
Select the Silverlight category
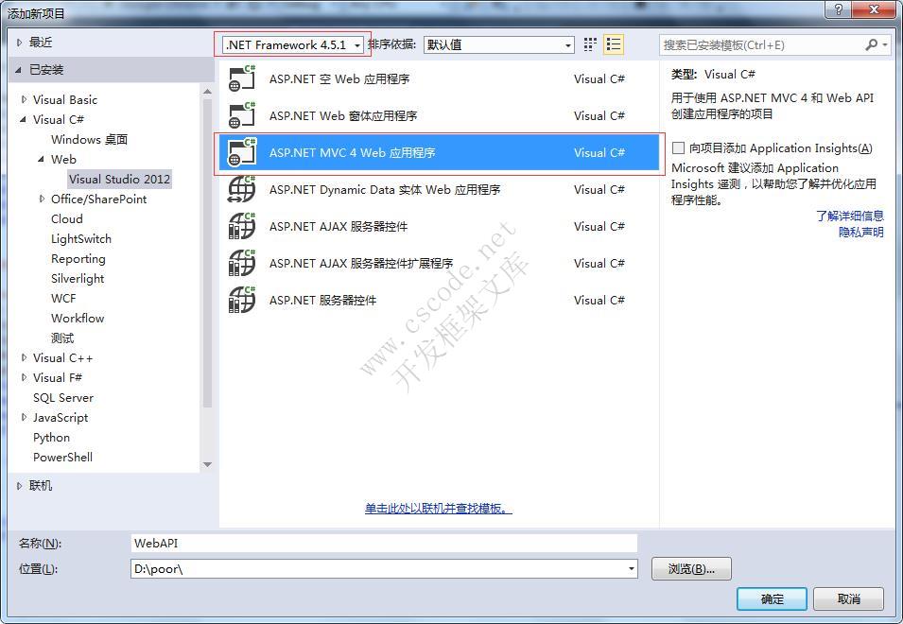pyautogui.click(x=78, y=279)
